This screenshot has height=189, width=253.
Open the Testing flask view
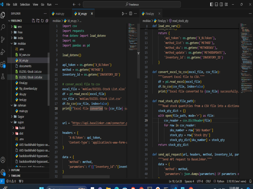[x=3, y=76]
